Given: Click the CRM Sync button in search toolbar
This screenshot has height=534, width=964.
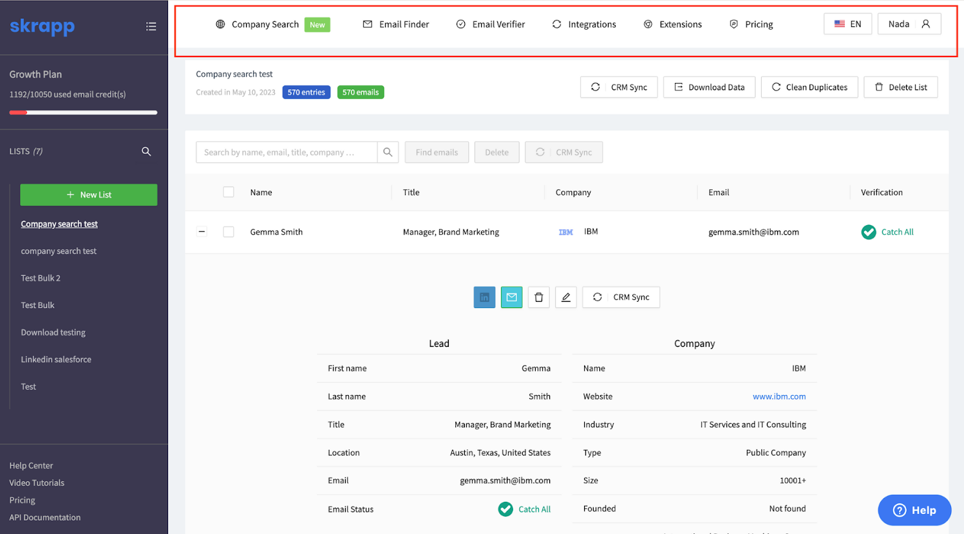Looking at the screenshot, I should [x=563, y=152].
